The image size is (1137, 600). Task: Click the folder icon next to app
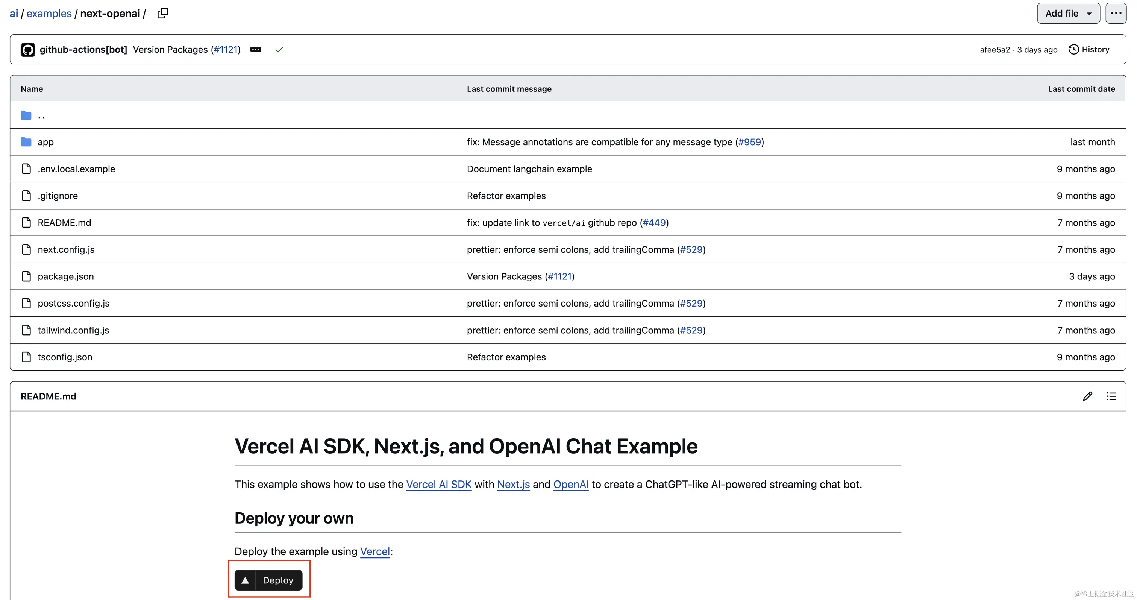click(25, 141)
